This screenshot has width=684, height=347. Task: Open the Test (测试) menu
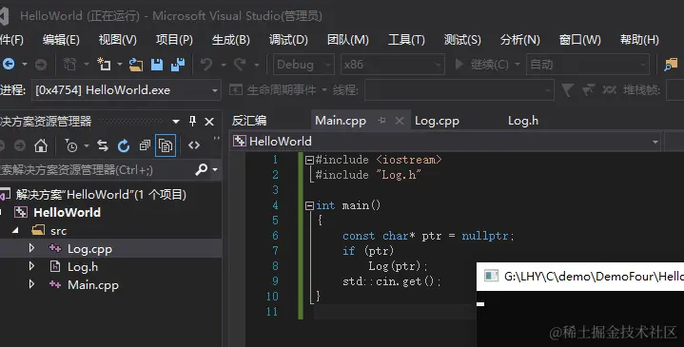[x=462, y=40]
